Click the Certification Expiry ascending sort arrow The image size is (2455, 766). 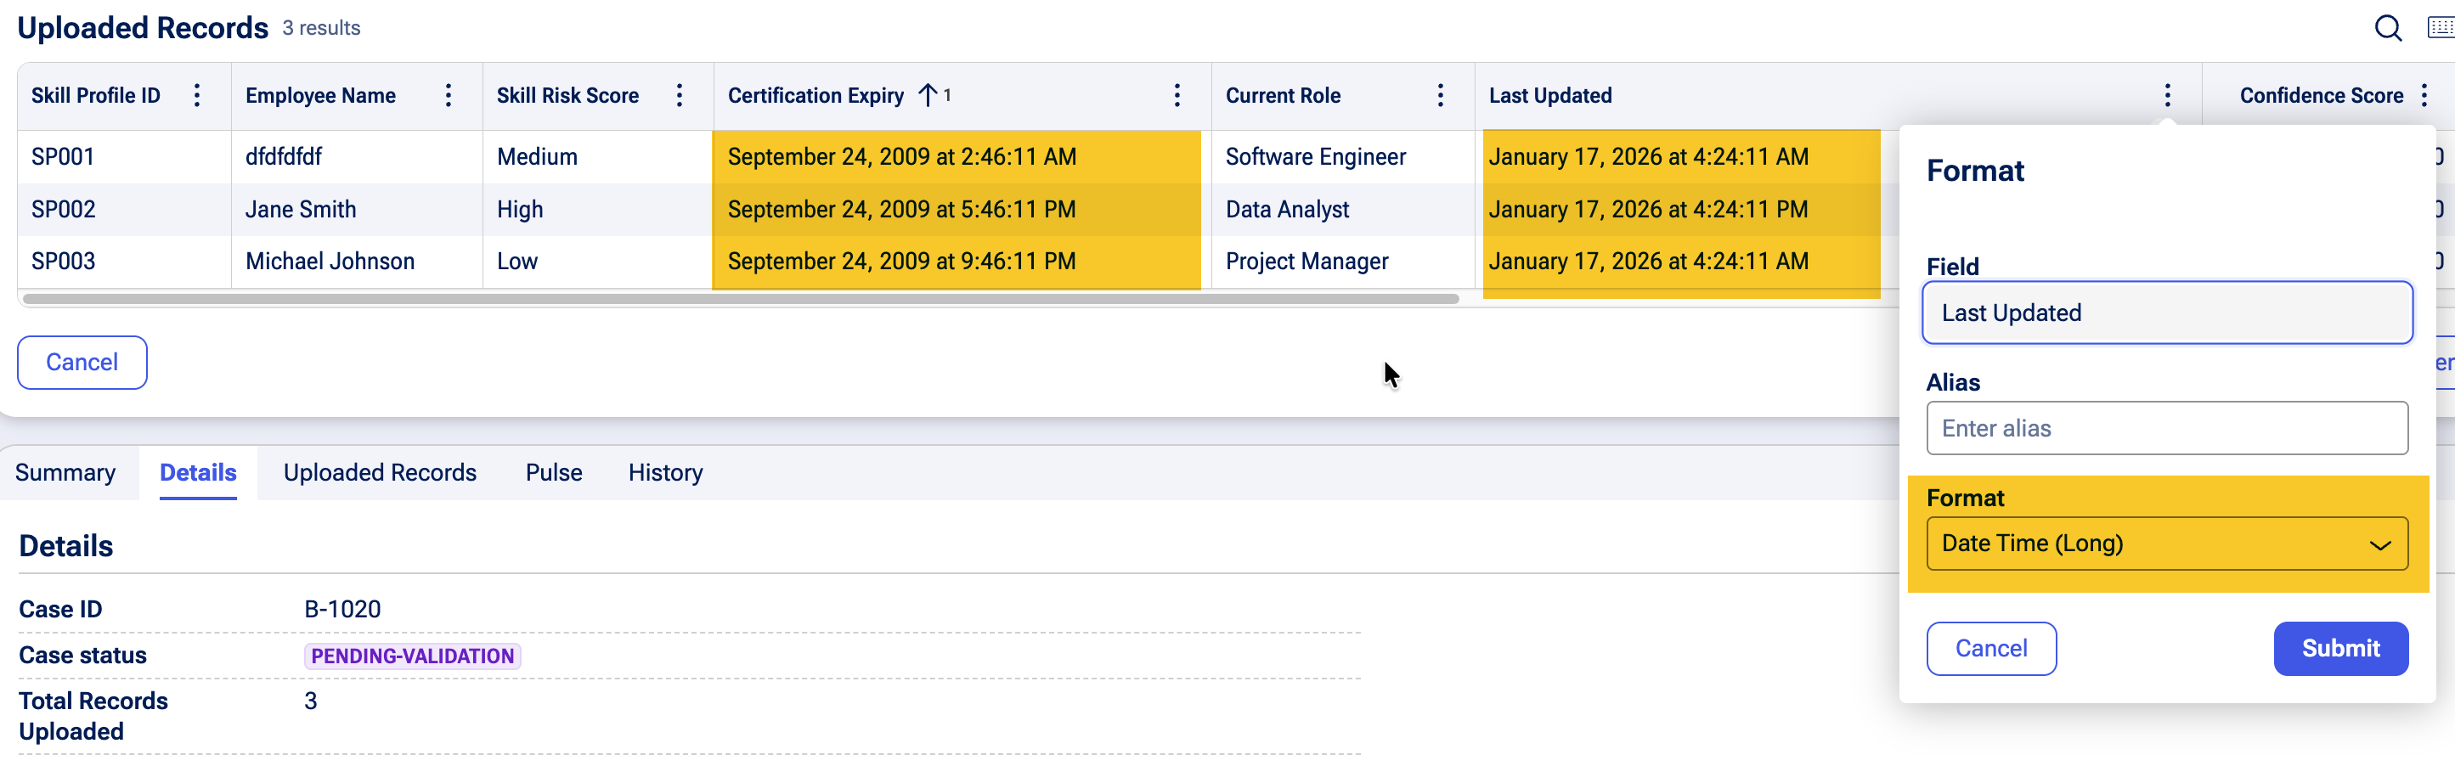tap(928, 95)
